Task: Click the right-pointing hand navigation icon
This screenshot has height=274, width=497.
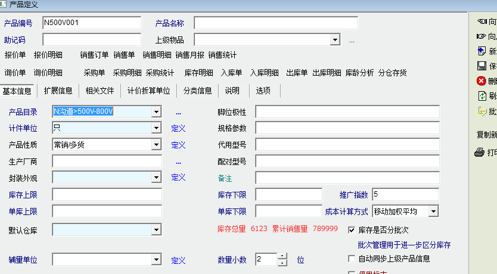Action: coord(482,36)
